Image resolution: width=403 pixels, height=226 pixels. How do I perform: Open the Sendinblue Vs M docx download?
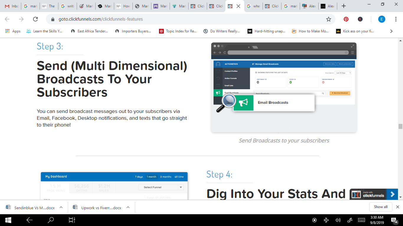click(x=30, y=207)
